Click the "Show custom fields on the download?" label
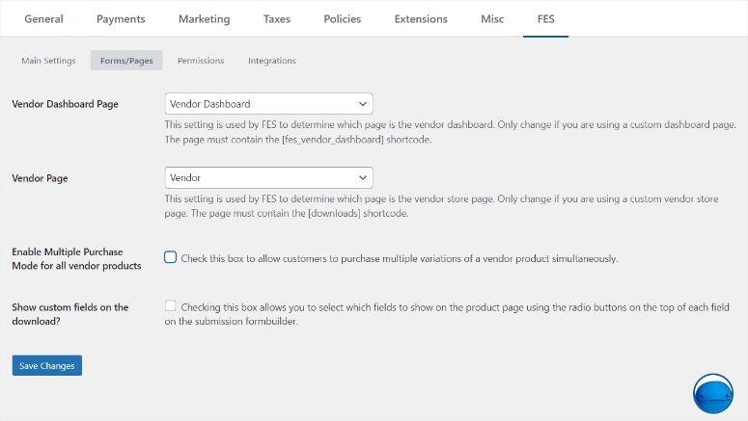 (69, 314)
